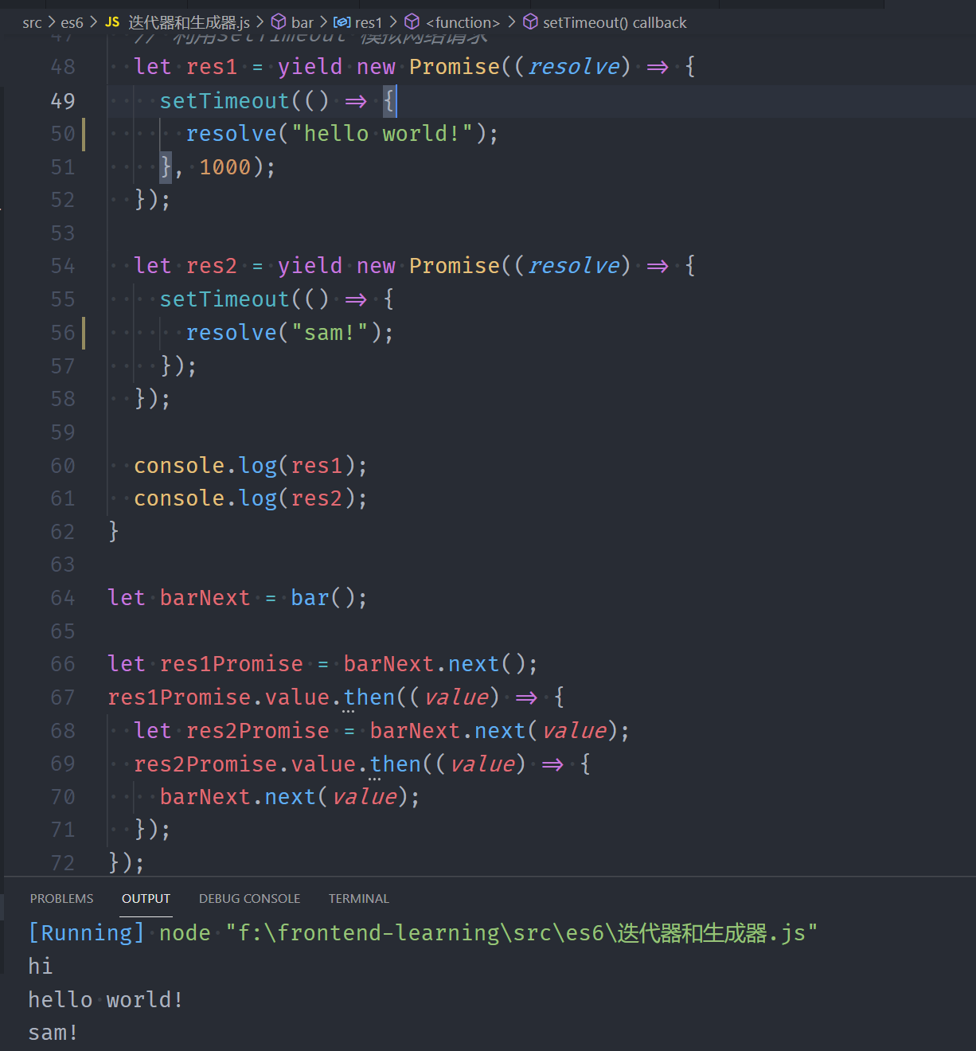The height and width of the screenshot is (1051, 976).
Task: Open the TERMINAL panel tab
Action: pyautogui.click(x=358, y=898)
